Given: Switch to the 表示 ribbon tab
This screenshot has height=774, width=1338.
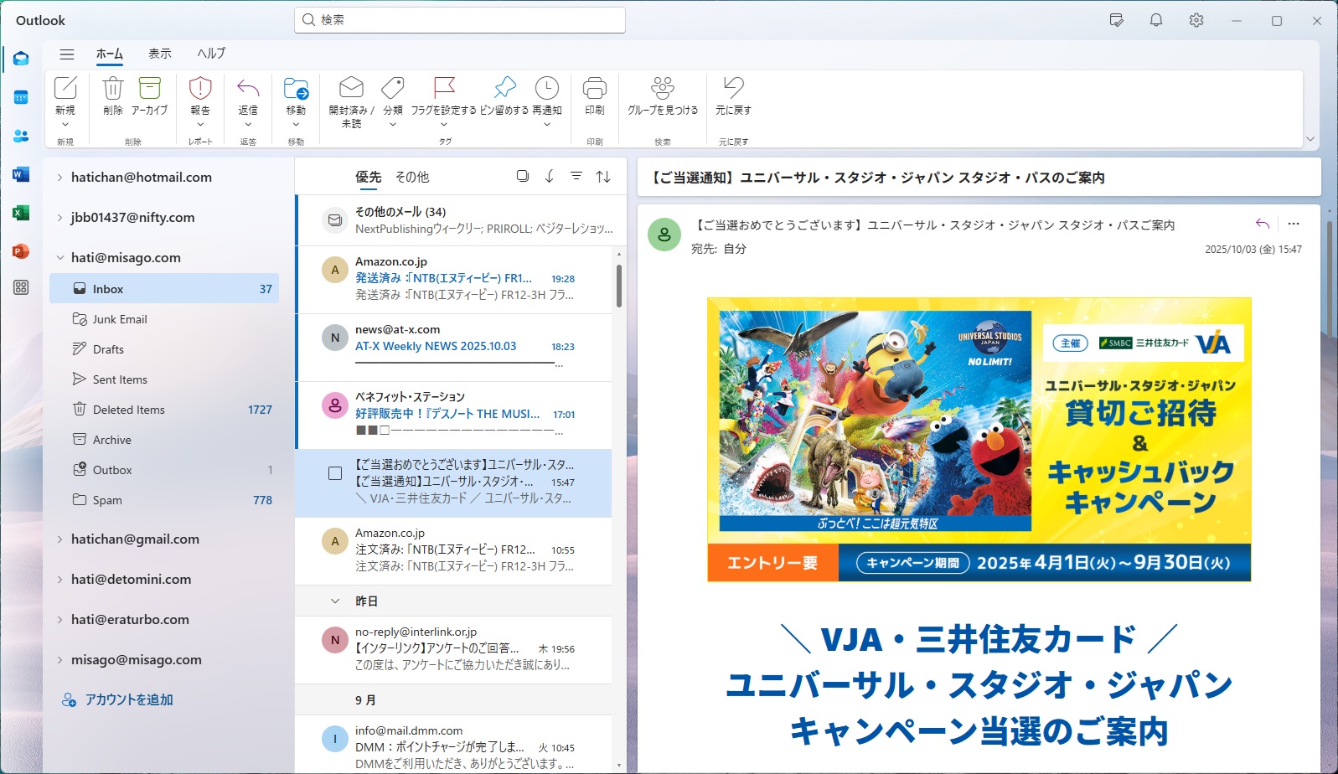Looking at the screenshot, I should point(159,54).
